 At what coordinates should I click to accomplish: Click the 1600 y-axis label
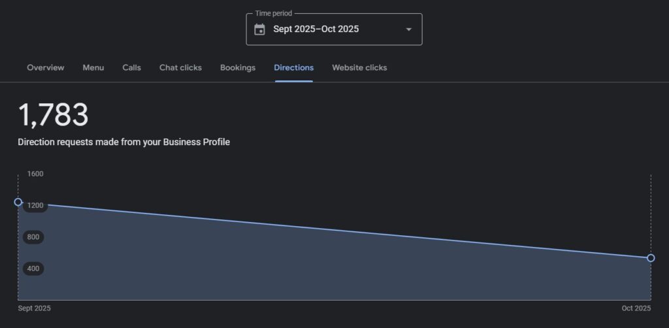coord(35,174)
